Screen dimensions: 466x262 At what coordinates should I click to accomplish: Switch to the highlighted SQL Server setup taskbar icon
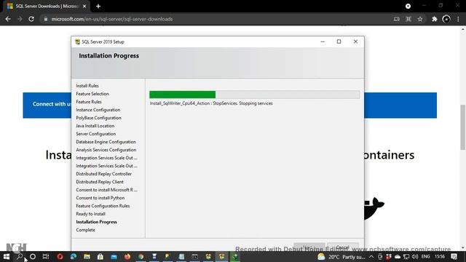[221, 256]
